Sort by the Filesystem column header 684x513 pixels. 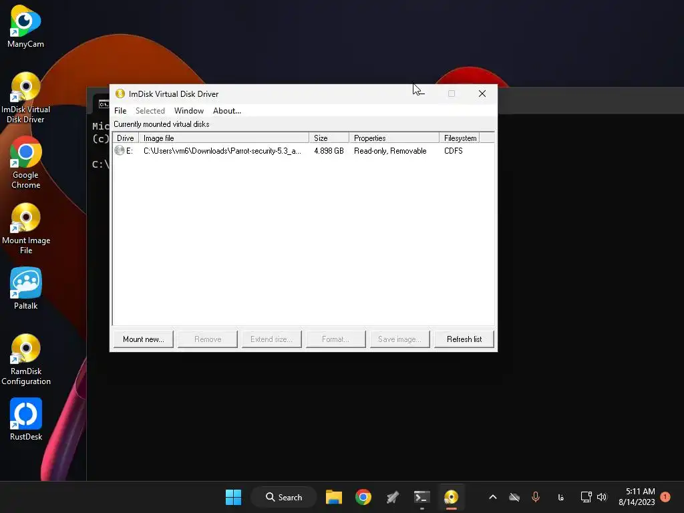click(460, 138)
